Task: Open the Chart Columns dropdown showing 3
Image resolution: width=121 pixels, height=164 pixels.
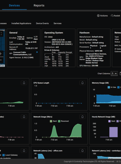Action: [x=114, y=73]
